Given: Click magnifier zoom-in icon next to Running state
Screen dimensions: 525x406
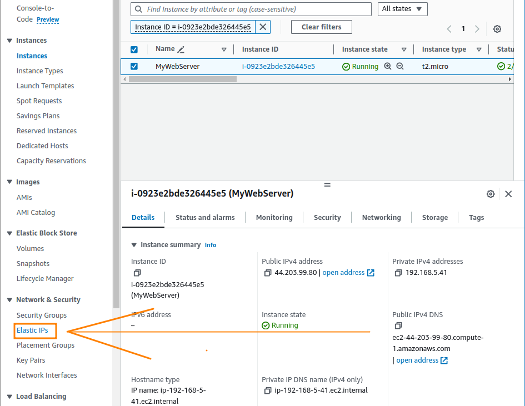Looking at the screenshot, I should [388, 66].
